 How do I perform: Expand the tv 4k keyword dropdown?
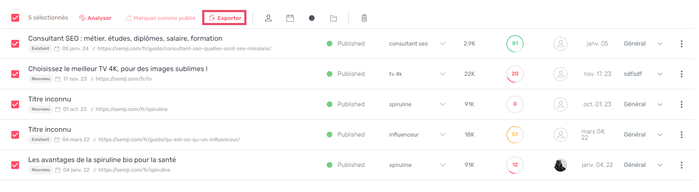pyautogui.click(x=443, y=74)
